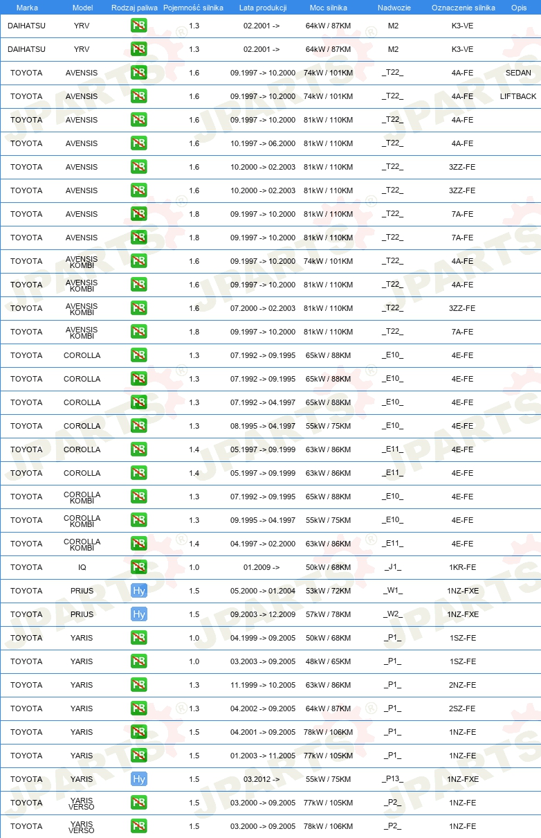
Task: Click the 01.2003 -> 11.2005 date cell
Action: (x=263, y=756)
